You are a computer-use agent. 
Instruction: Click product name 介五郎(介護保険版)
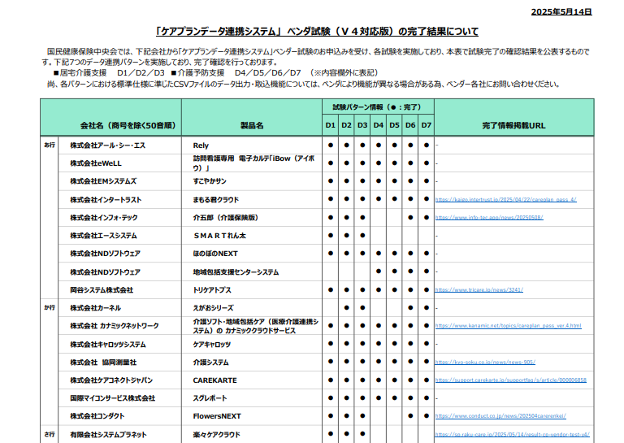point(226,217)
